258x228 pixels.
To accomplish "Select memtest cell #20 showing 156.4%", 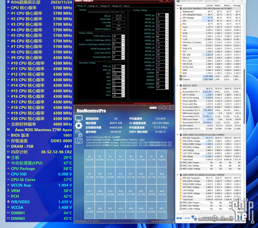I will coord(121,193).
